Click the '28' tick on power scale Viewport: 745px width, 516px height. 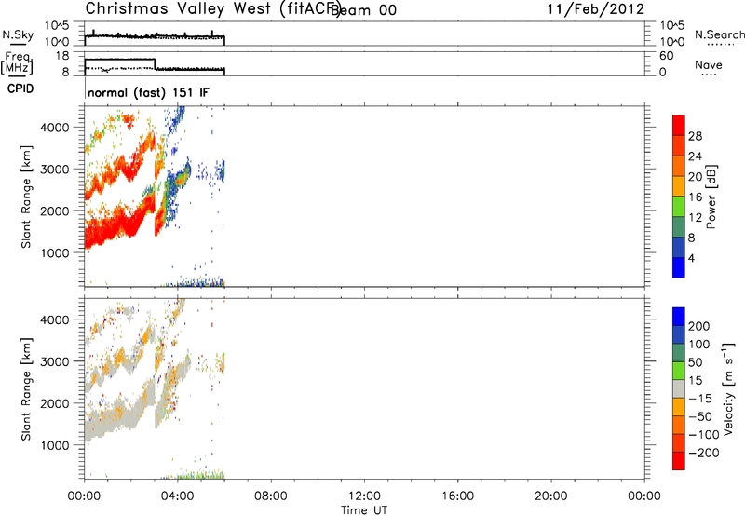click(695, 136)
